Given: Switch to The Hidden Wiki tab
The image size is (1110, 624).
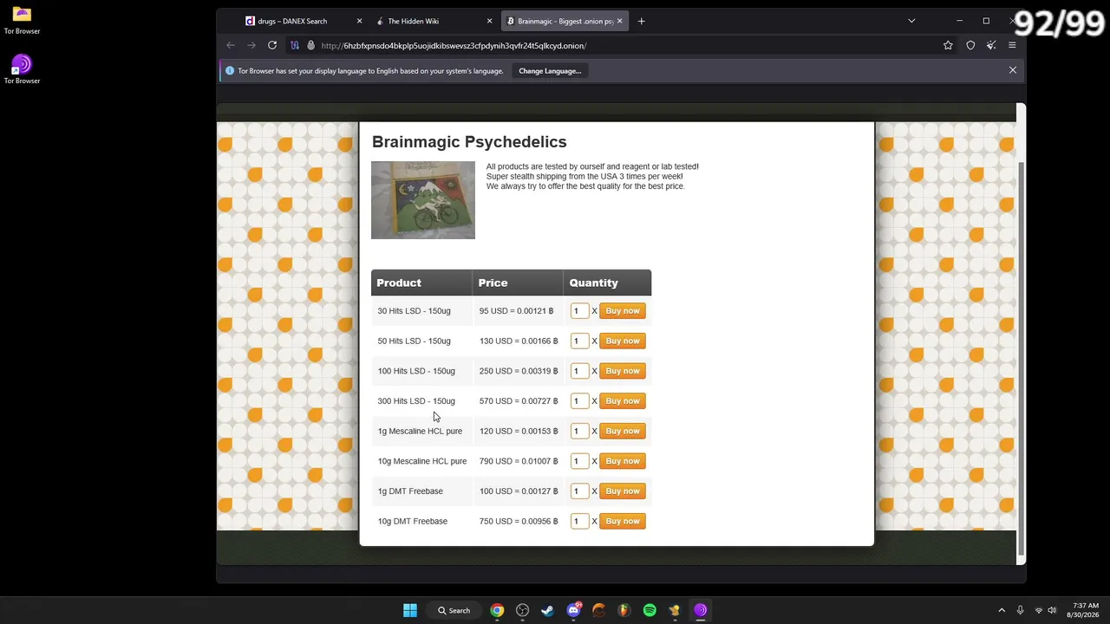Looking at the screenshot, I should tap(434, 21).
